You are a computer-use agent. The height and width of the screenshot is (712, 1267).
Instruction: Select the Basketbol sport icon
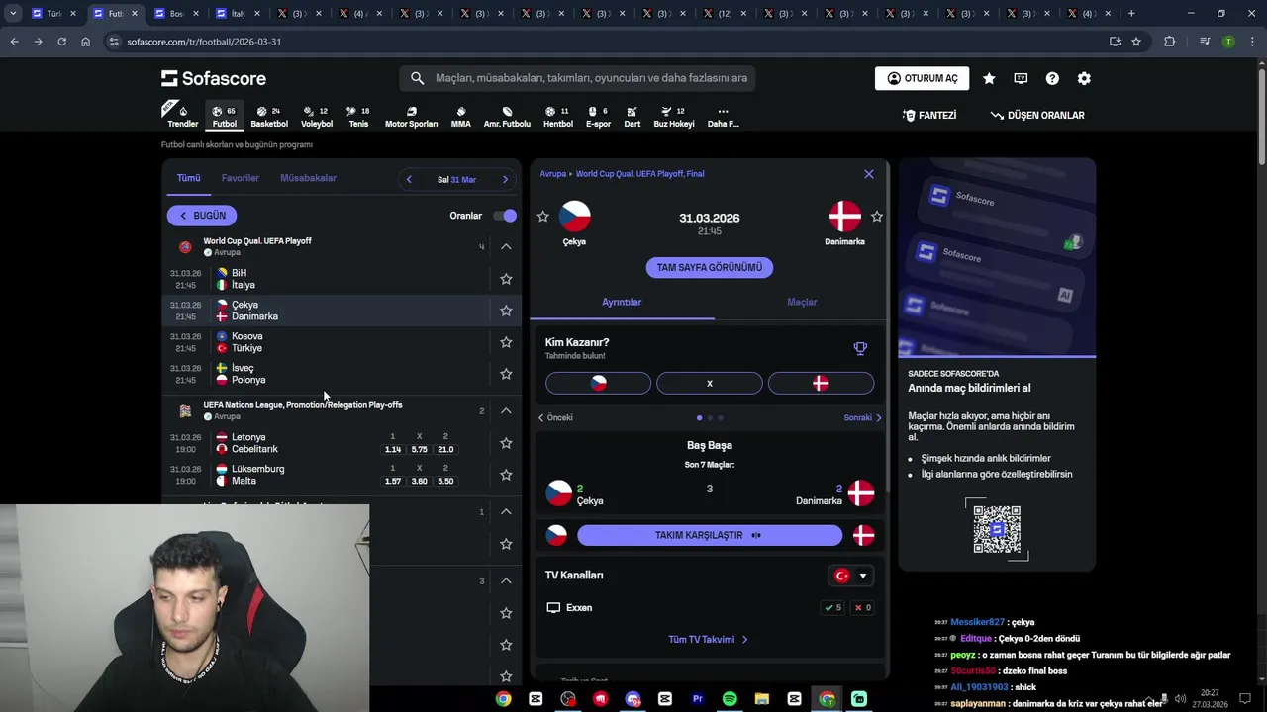pos(269,117)
